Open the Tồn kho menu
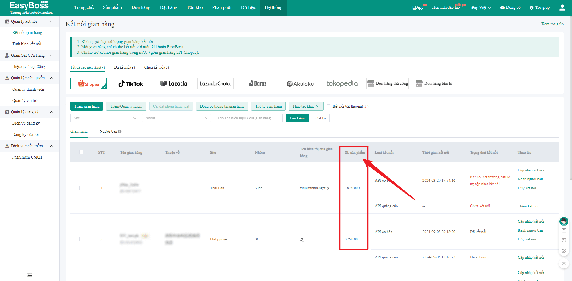 point(195,7)
